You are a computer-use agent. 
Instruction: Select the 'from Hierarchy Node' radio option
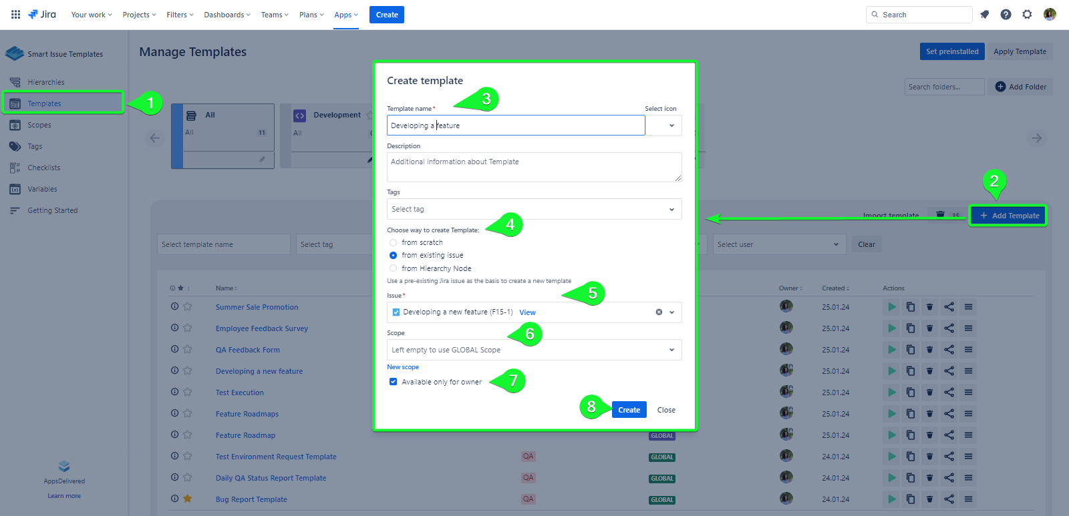[393, 268]
